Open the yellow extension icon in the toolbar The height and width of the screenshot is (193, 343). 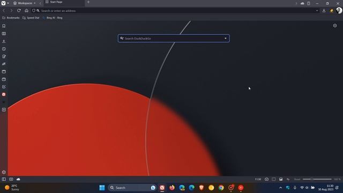pos(332,11)
